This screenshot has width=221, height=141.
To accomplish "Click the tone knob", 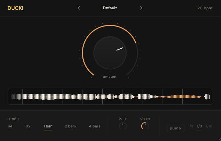I will tap(123, 126).
